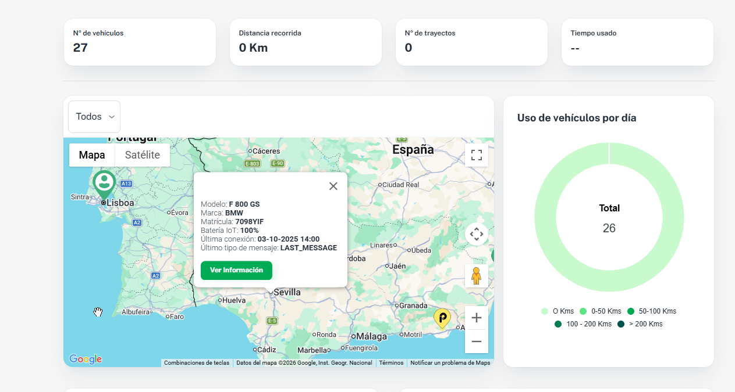The height and width of the screenshot is (392, 735).
Task: Open Combinaciones de teclas shortcuts
Action: (x=197, y=363)
